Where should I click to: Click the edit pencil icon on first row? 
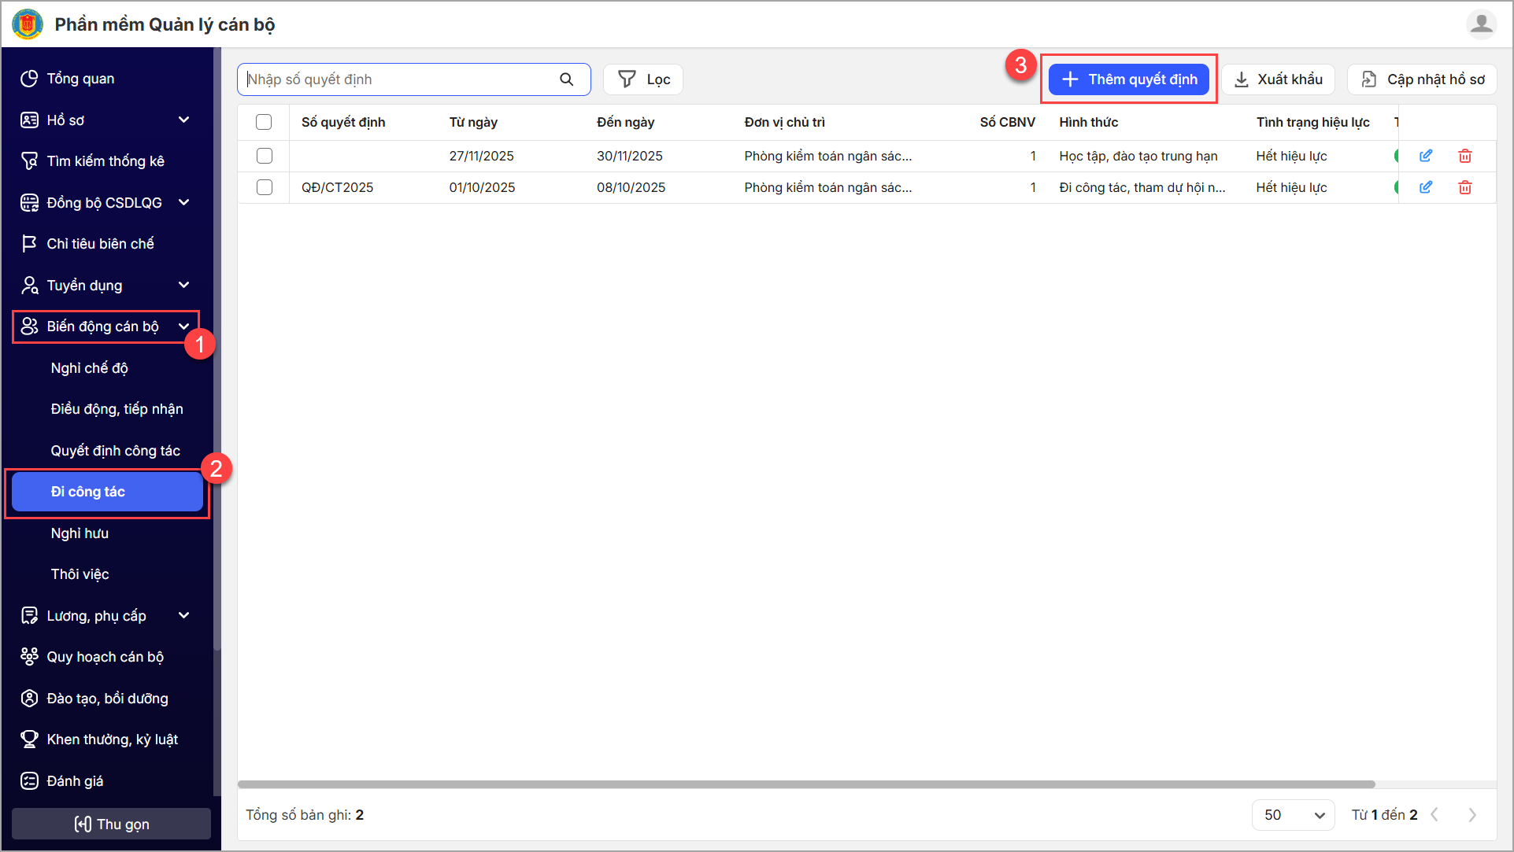click(1425, 156)
